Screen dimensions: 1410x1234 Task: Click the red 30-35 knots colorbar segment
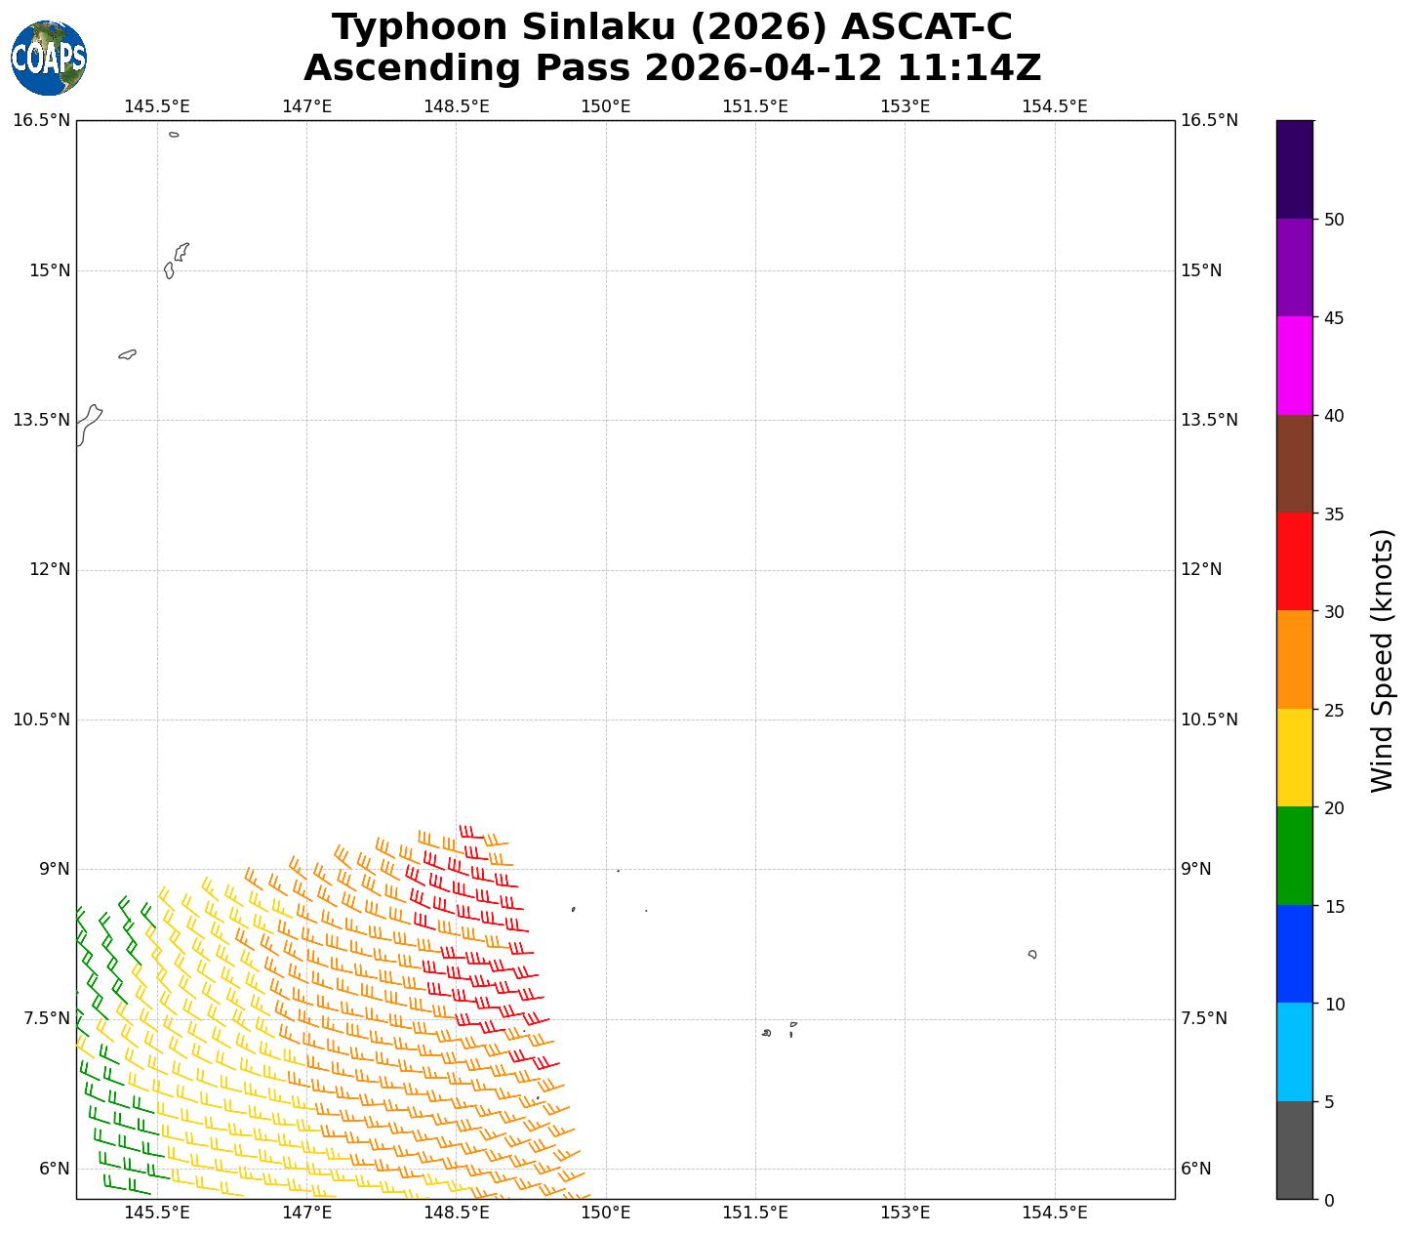(x=1295, y=561)
